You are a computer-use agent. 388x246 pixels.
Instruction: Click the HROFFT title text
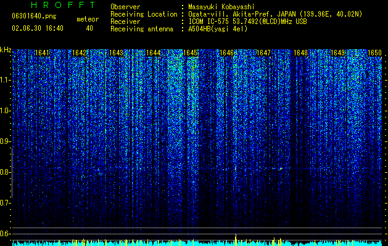tap(64, 5)
